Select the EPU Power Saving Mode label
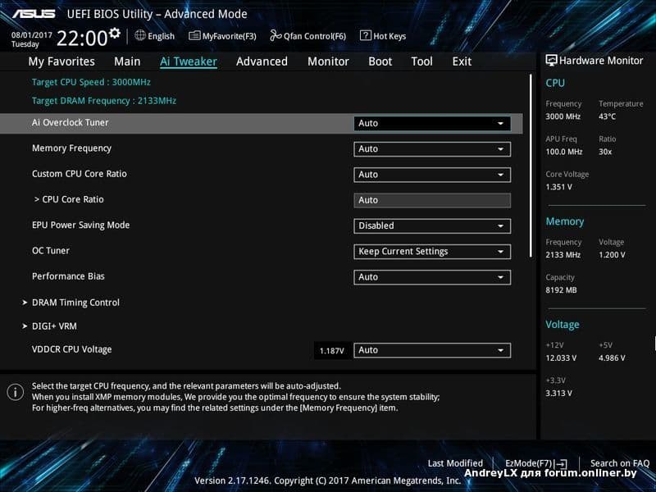 [80, 225]
